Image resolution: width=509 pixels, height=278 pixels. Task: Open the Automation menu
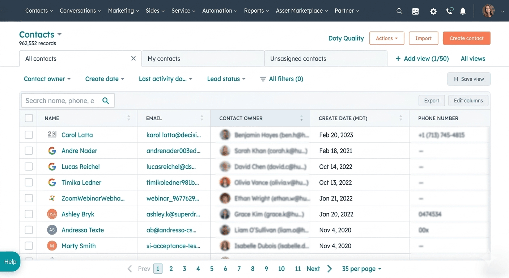[220, 11]
